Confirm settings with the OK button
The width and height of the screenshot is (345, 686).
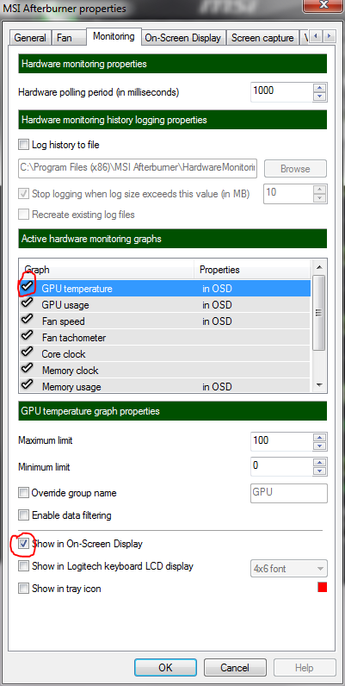pos(165,668)
